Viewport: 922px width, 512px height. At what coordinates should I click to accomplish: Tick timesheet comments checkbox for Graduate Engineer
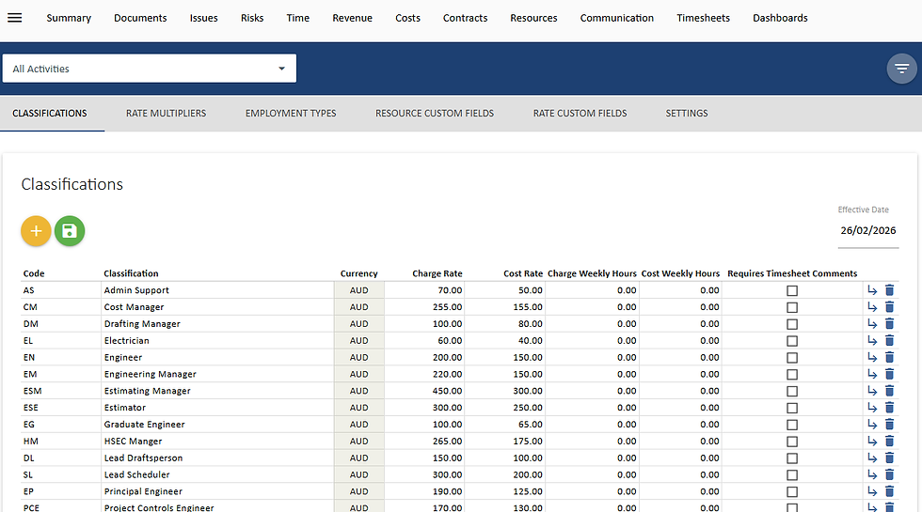coord(792,425)
